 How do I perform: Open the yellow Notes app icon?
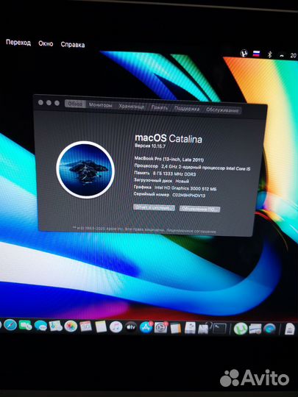click(x=101, y=326)
